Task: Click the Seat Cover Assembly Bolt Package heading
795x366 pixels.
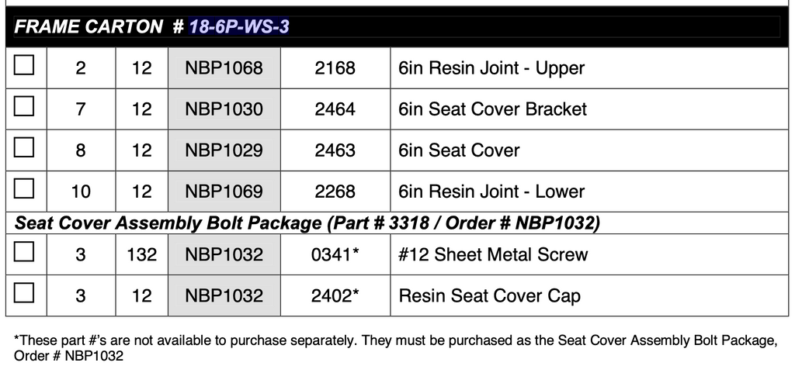Action: 308,223
